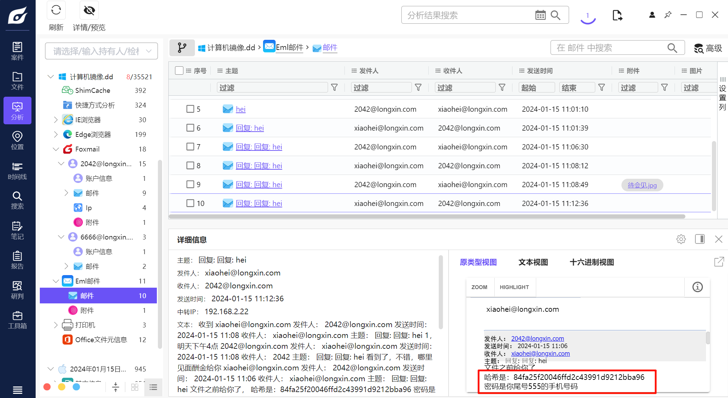Click the calendar icon in the search box
Image resolution: width=728 pixels, height=398 pixels.
[540, 15]
